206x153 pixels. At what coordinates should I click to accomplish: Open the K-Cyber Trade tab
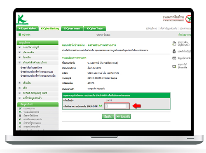click(95, 28)
